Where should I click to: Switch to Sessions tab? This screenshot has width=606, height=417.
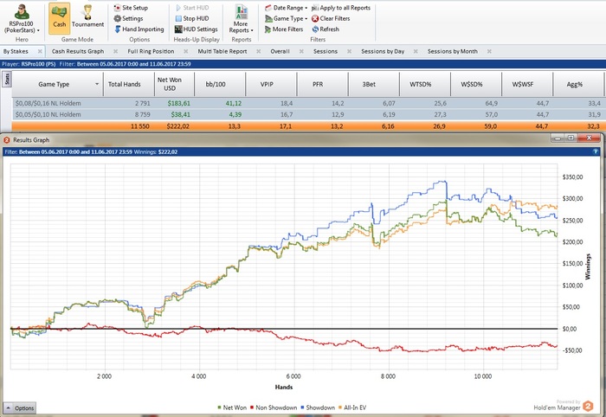pyautogui.click(x=326, y=51)
